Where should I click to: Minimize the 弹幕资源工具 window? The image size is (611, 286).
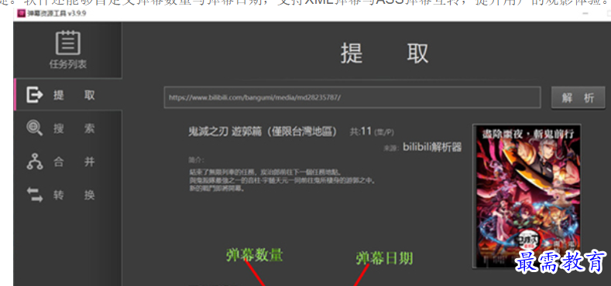pyautogui.click(x=585, y=14)
